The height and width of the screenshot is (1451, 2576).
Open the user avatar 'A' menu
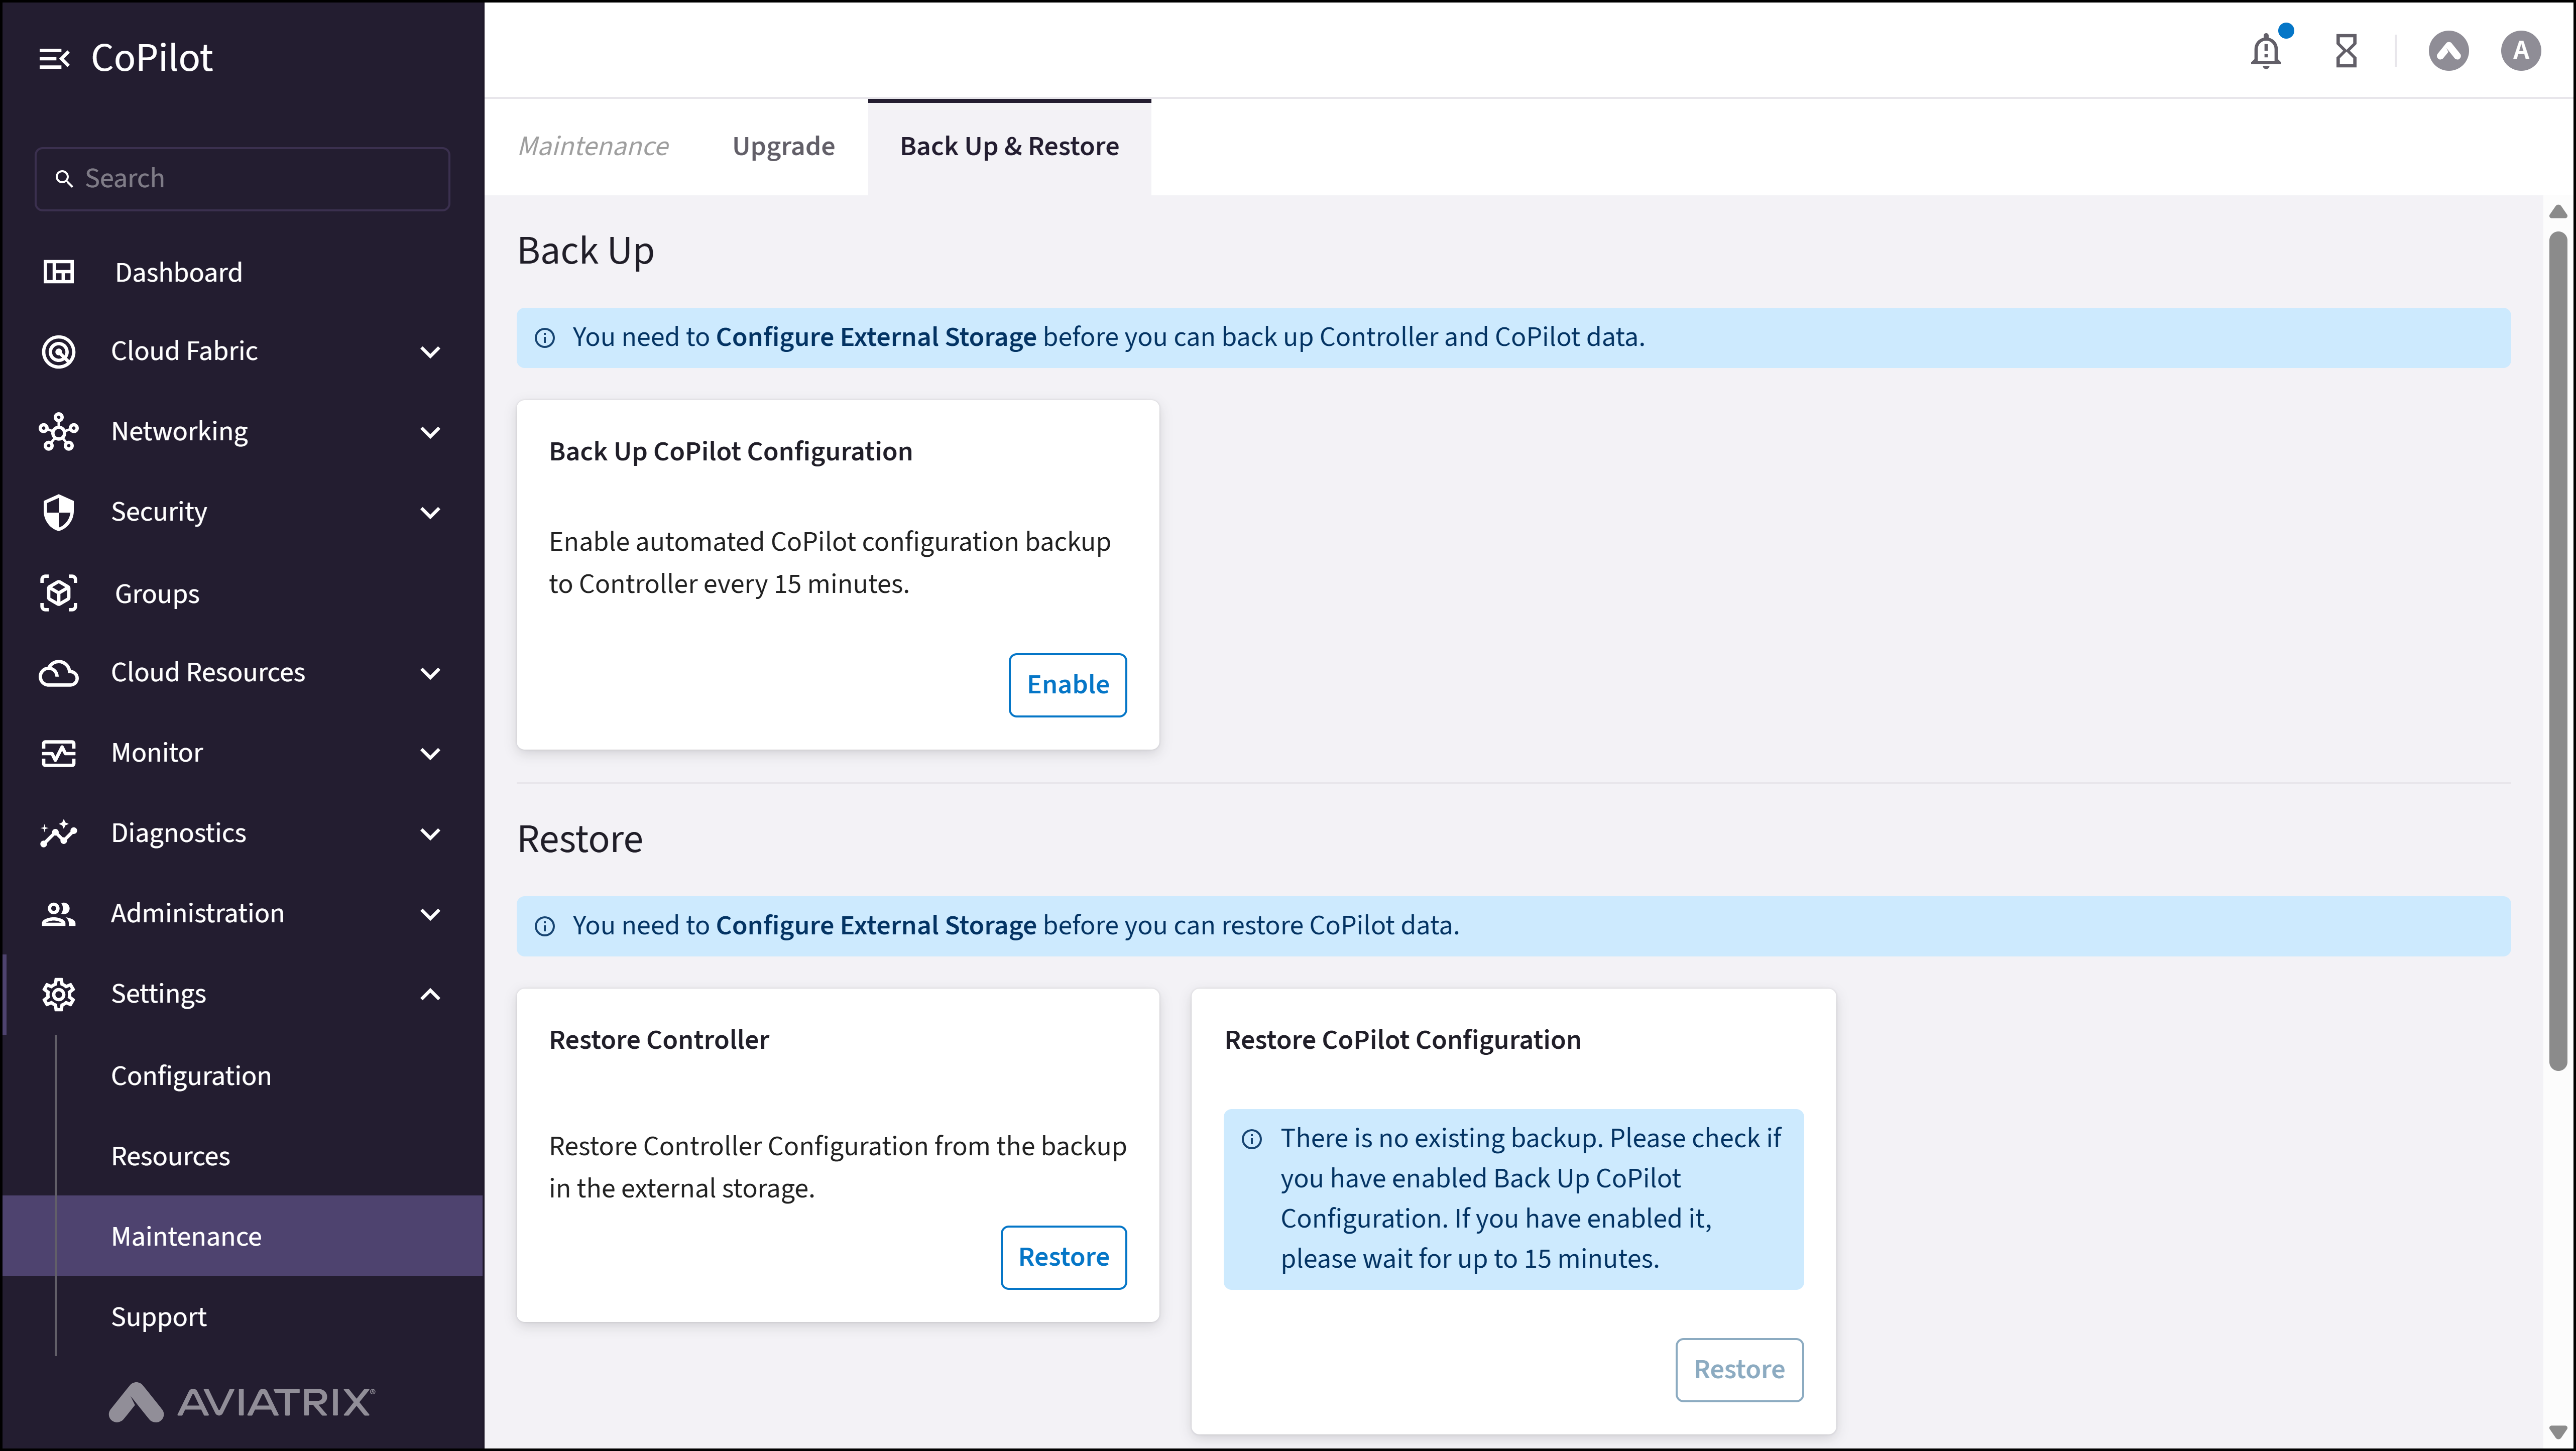(x=2520, y=51)
